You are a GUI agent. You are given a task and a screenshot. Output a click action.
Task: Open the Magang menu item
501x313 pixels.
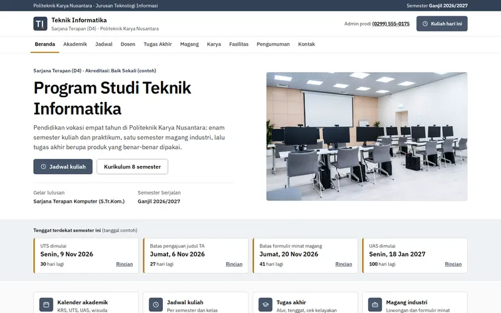click(x=189, y=44)
